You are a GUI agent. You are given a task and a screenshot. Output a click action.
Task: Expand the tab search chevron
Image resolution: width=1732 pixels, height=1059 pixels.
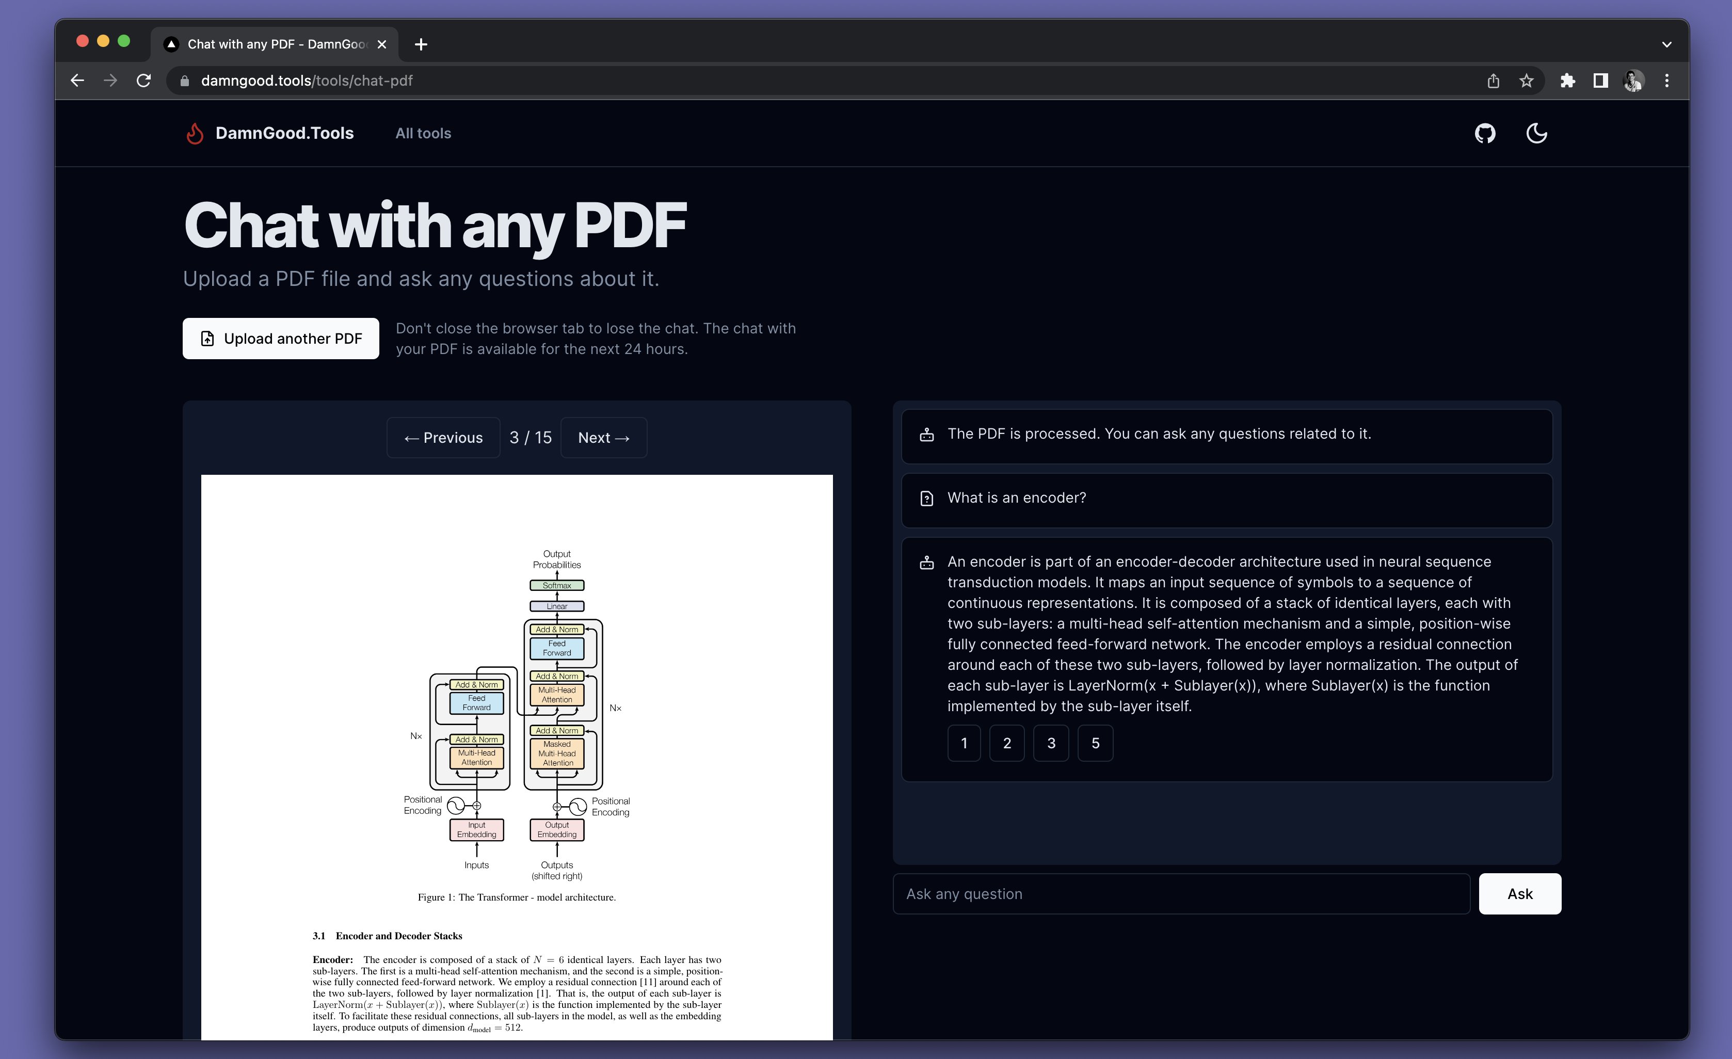pos(1666,44)
